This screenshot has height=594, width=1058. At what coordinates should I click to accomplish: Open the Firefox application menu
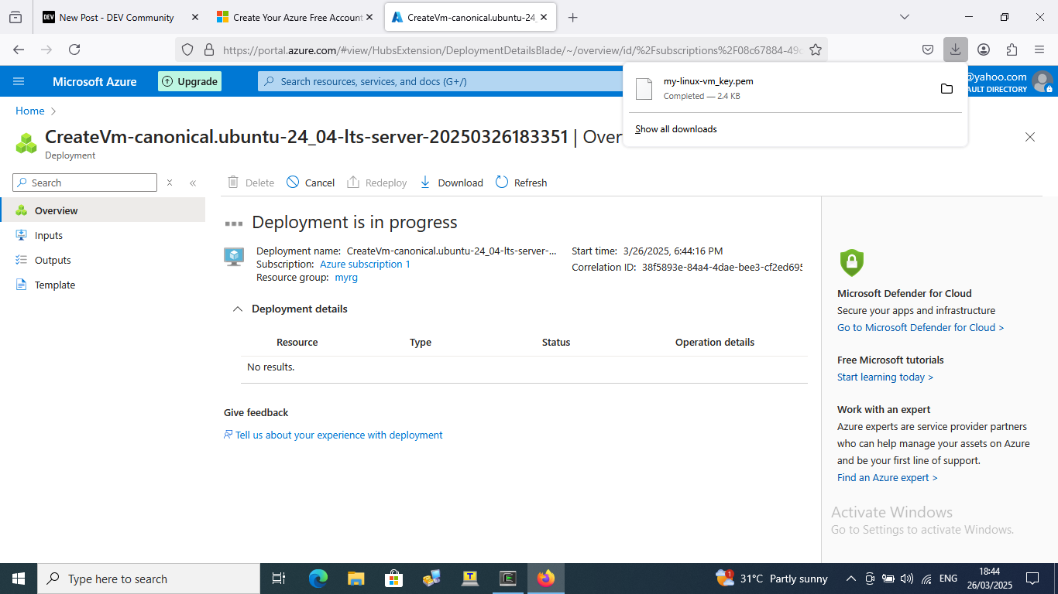(1039, 49)
